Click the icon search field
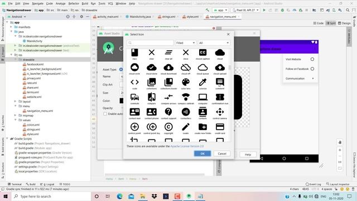This screenshot has height=201, width=357. pyautogui.click(x=150, y=43)
